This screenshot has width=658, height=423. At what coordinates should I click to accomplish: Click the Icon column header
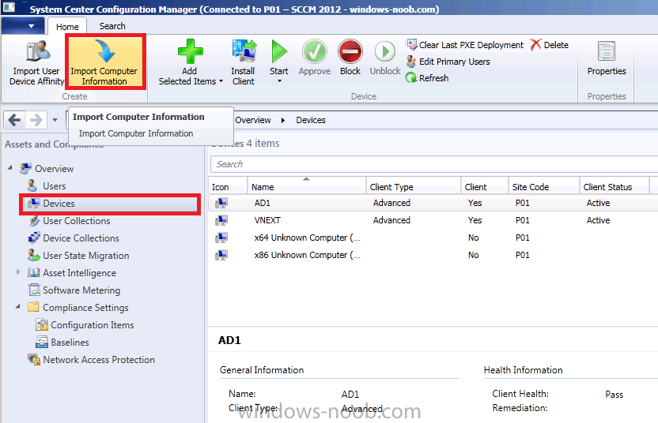(x=228, y=187)
